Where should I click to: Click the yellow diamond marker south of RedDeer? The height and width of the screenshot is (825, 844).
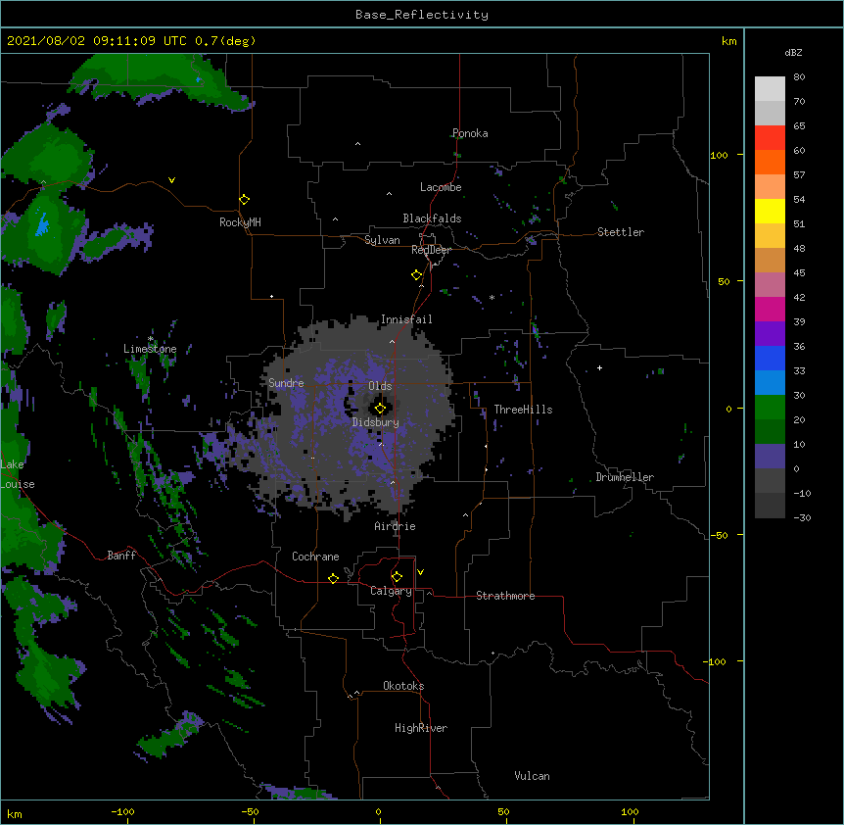416,275
